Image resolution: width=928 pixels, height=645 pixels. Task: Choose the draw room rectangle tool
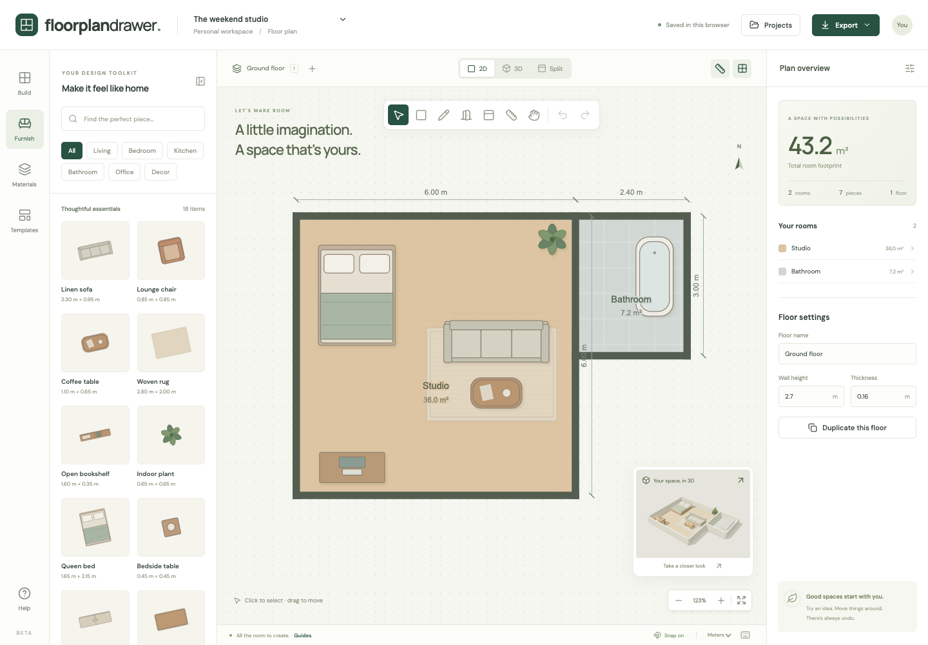421,115
